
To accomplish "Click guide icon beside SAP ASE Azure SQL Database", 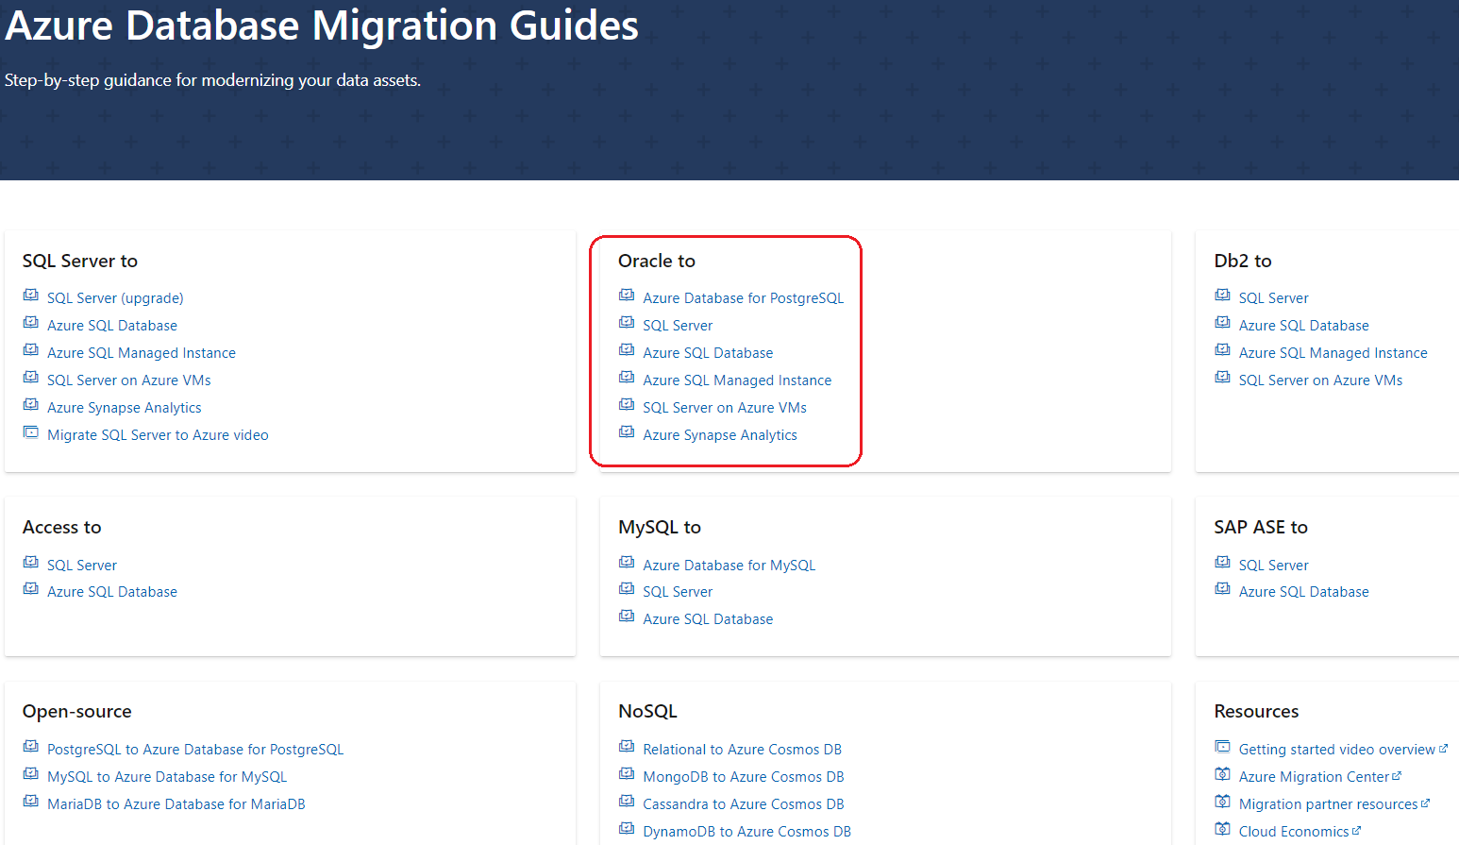I will 1223,589.
